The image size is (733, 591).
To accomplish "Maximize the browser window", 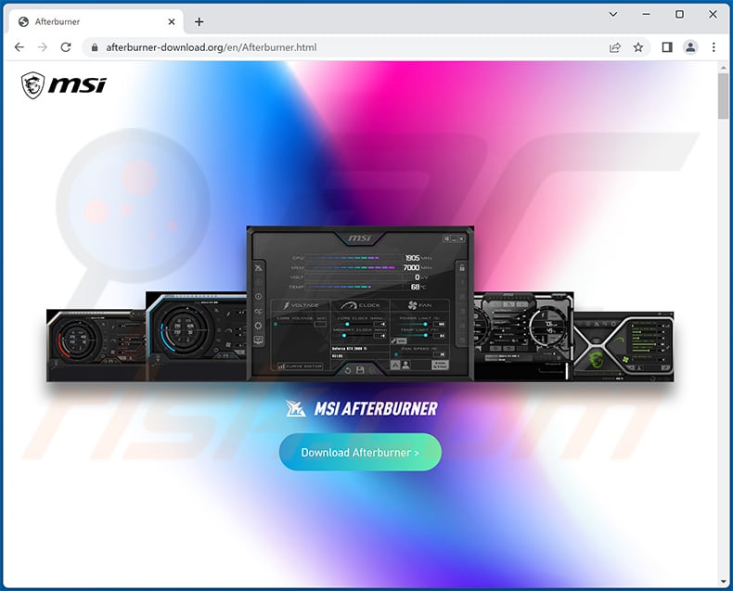I will 680,15.
